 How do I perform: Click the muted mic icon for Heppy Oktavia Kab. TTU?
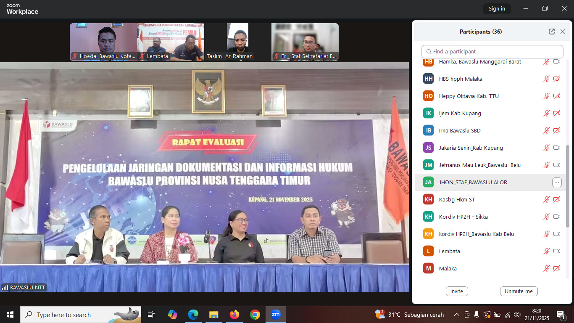546,96
